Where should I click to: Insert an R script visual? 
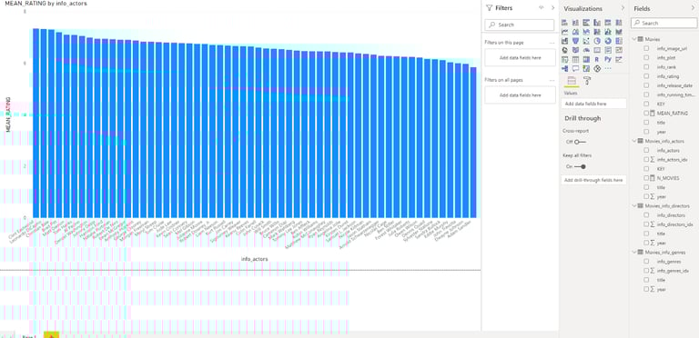click(597, 59)
